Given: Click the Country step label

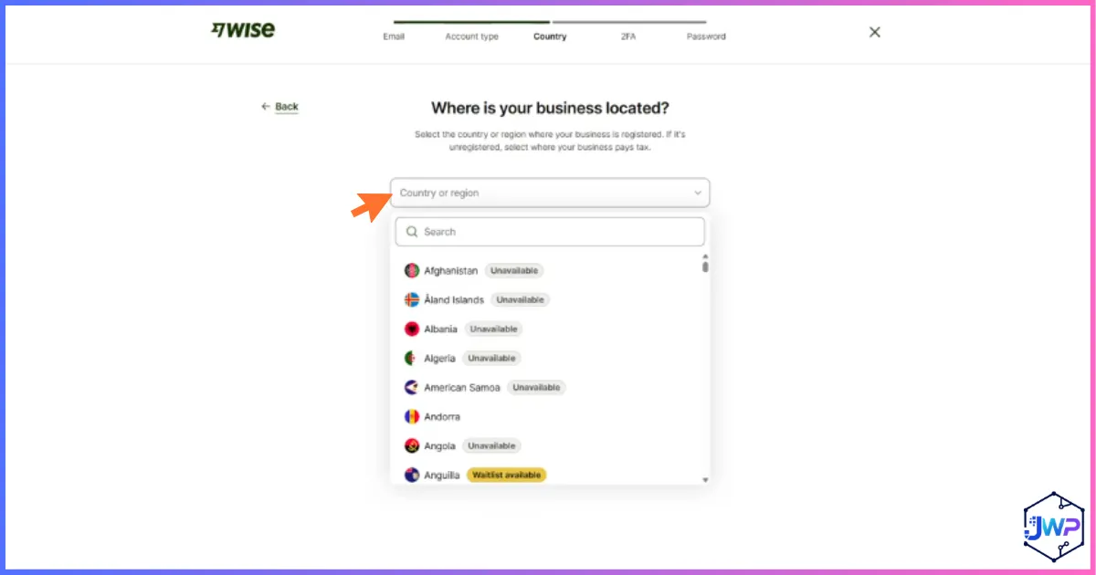Looking at the screenshot, I should pos(550,37).
